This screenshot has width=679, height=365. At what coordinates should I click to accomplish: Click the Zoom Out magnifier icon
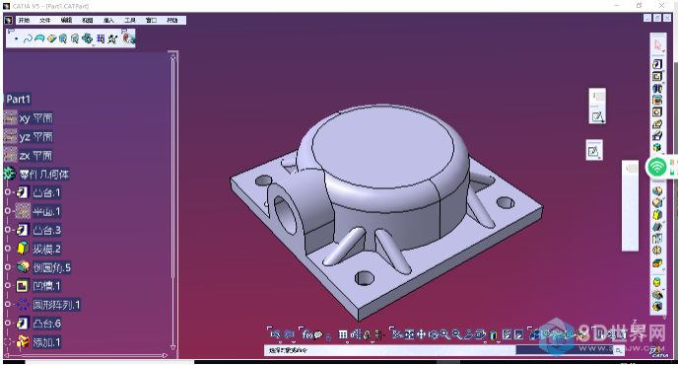pos(456,334)
